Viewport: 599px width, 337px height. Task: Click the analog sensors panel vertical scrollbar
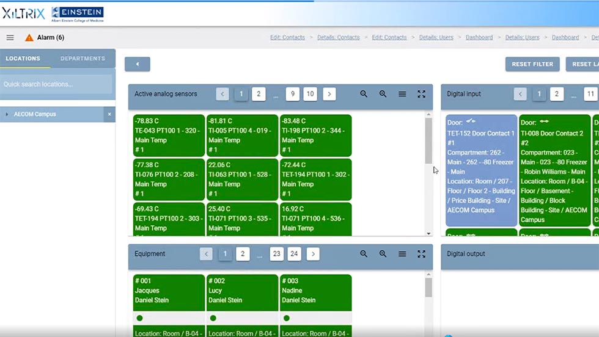pyautogui.click(x=428, y=140)
